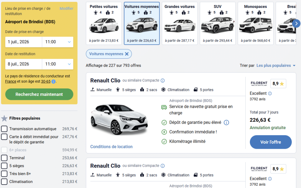Open the pickup time 11:00 dropdown
This screenshot has height=188, width=301.
tap(58, 42)
